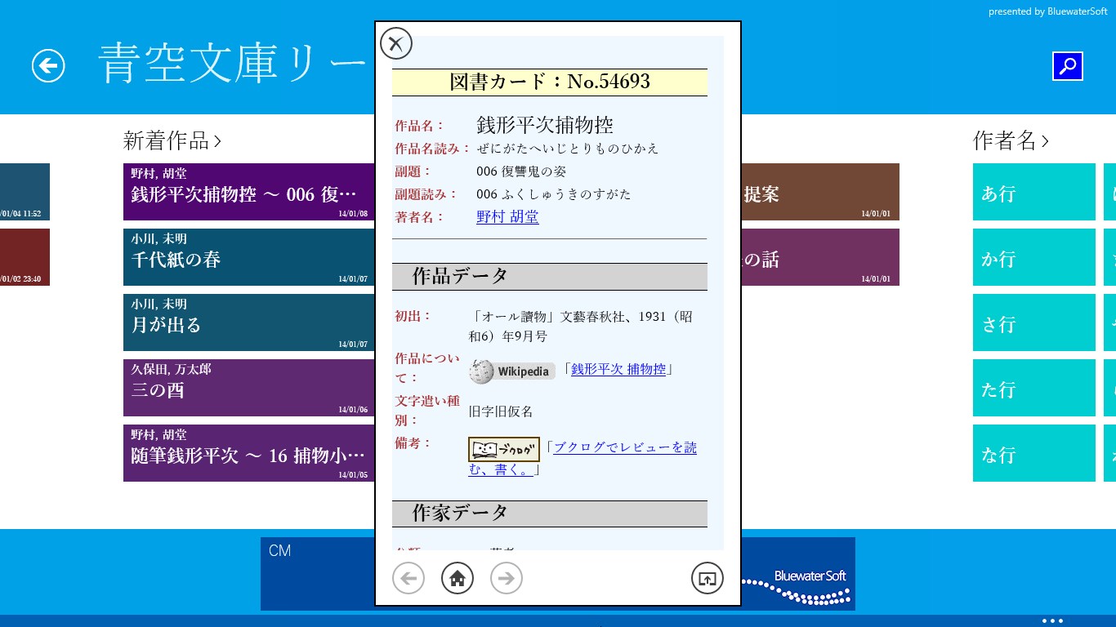Click the ブクログ banner icon
Screen dimensions: 1116x627
503,449
